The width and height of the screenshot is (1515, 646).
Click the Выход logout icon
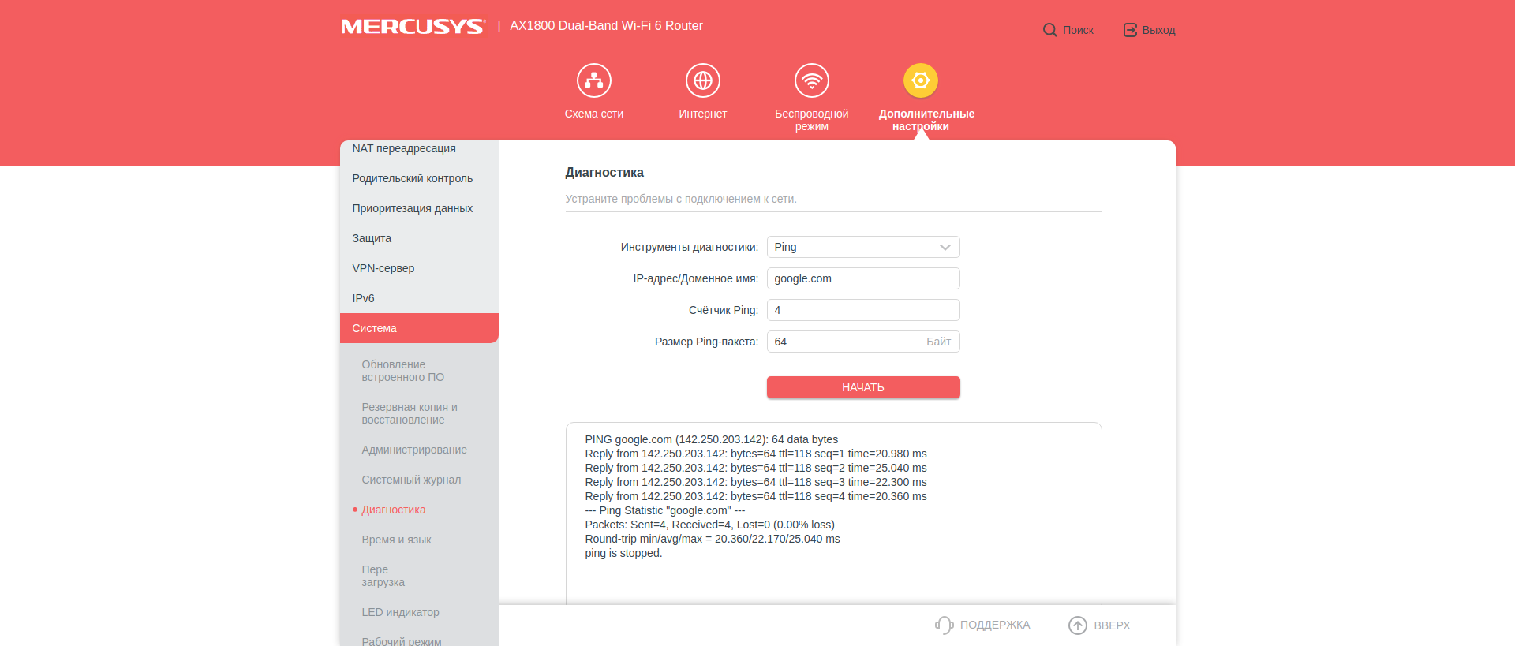pyautogui.click(x=1130, y=30)
